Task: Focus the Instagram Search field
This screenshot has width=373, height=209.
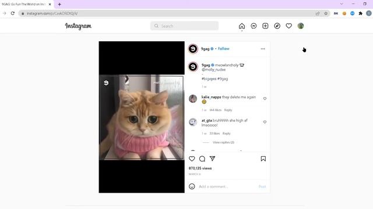Action: (x=184, y=26)
